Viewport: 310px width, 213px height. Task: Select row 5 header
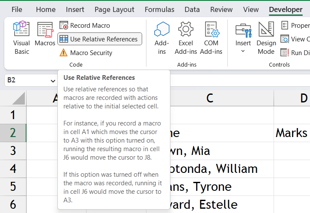pyautogui.click(x=13, y=187)
